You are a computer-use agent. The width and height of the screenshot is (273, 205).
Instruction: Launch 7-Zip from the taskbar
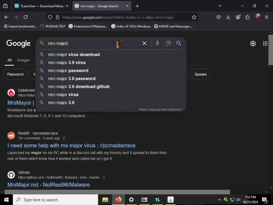[144, 200]
